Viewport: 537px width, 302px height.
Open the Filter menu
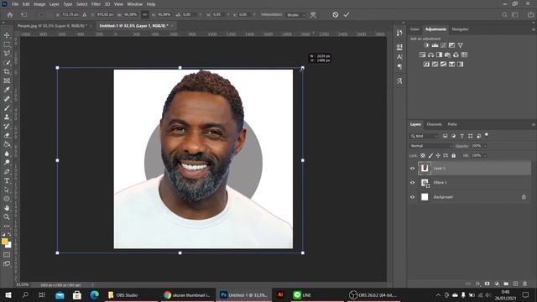(x=96, y=4)
